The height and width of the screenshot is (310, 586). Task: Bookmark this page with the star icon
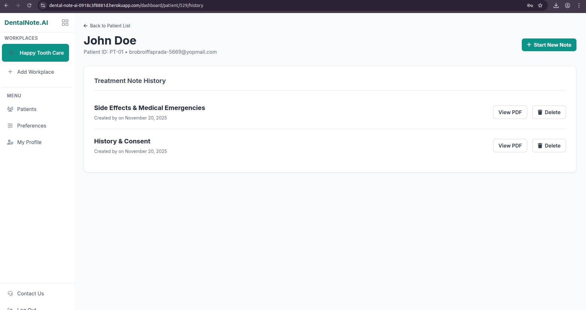[540, 5]
